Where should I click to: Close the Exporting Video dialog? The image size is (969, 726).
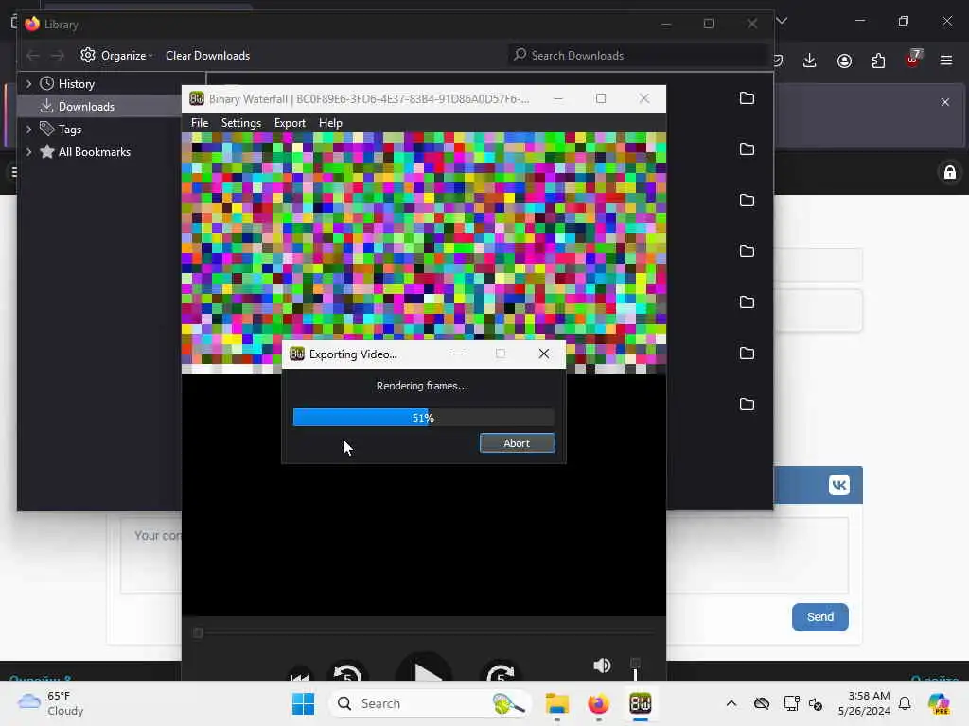click(x=544, y=354)
